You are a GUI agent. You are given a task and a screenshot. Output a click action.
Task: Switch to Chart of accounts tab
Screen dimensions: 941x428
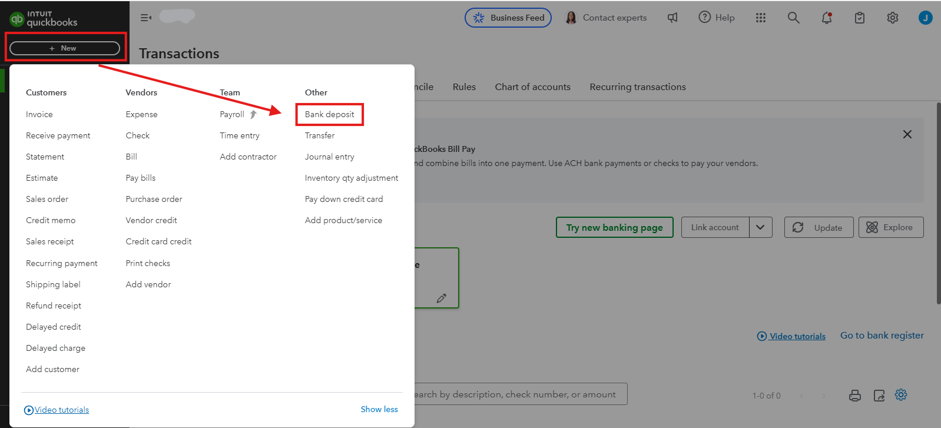(x=532, y=87)
